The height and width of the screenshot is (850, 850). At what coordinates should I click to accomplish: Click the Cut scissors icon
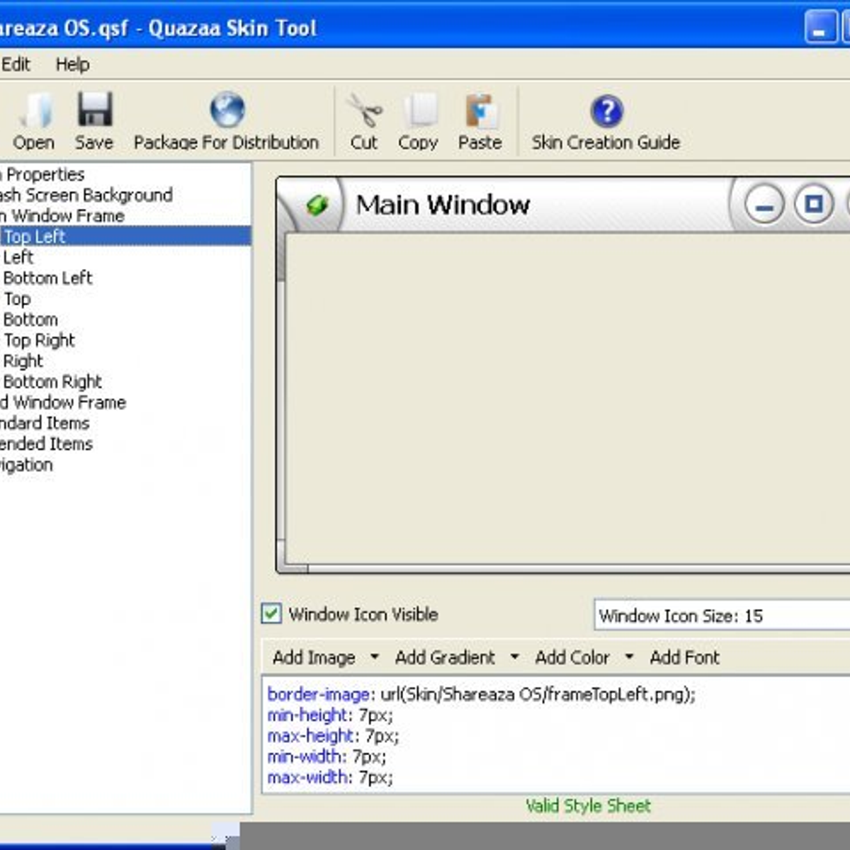[364, 111]
